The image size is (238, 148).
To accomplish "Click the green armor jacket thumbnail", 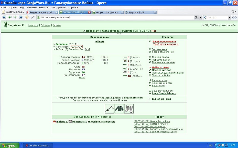I will click(x=119, y=109).
